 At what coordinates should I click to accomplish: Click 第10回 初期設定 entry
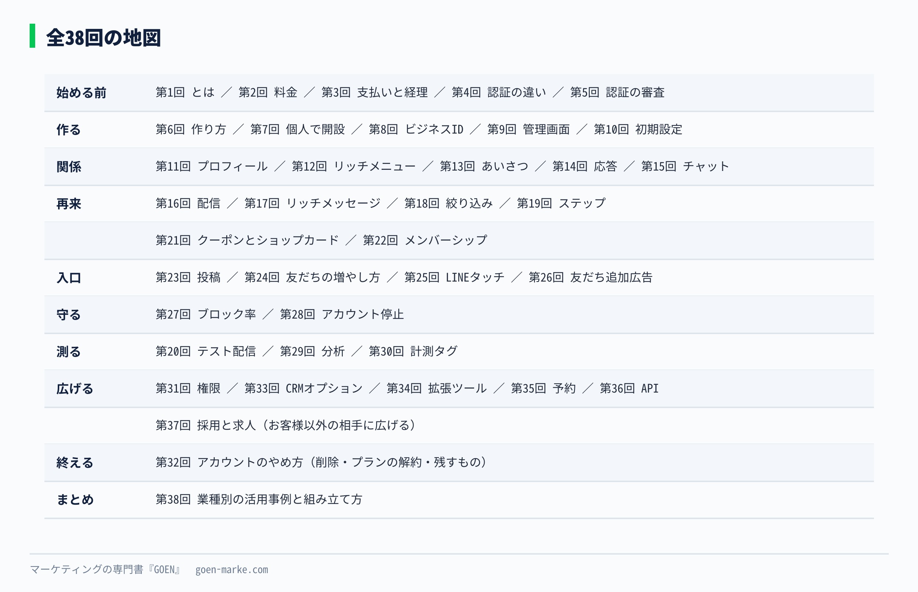[x=638, y=129]
